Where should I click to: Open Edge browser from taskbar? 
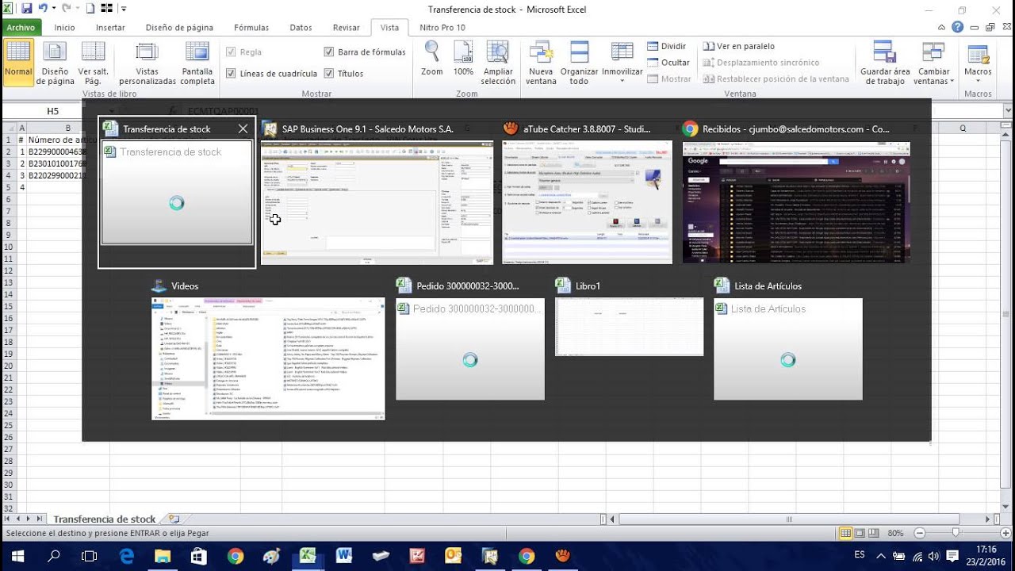127,556
